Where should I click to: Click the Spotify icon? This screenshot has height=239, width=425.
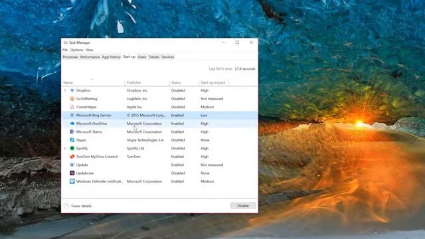point(72,148)
